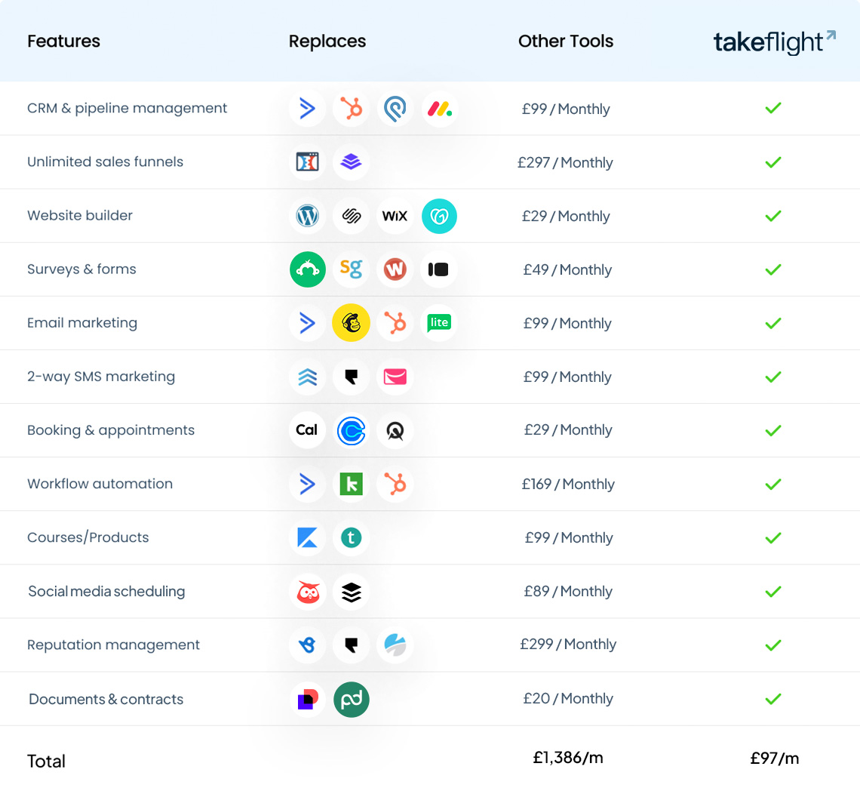This screenshot has width=860, height=794.
Task: Click the Wix logo icon
Action: tap(395, 216)
